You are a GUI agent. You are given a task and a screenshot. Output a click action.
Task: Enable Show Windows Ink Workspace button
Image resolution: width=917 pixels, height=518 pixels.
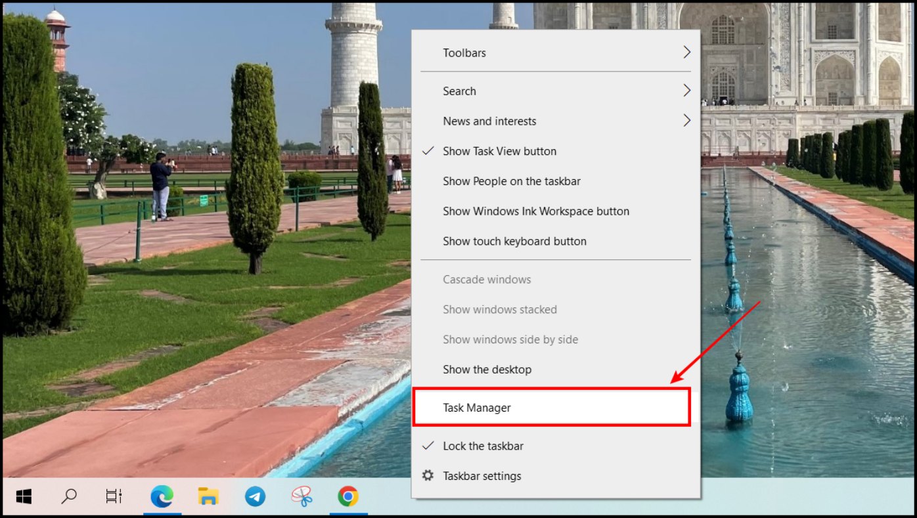tap(556, 211)
